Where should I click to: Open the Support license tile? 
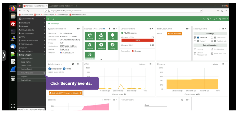(90, 36)
